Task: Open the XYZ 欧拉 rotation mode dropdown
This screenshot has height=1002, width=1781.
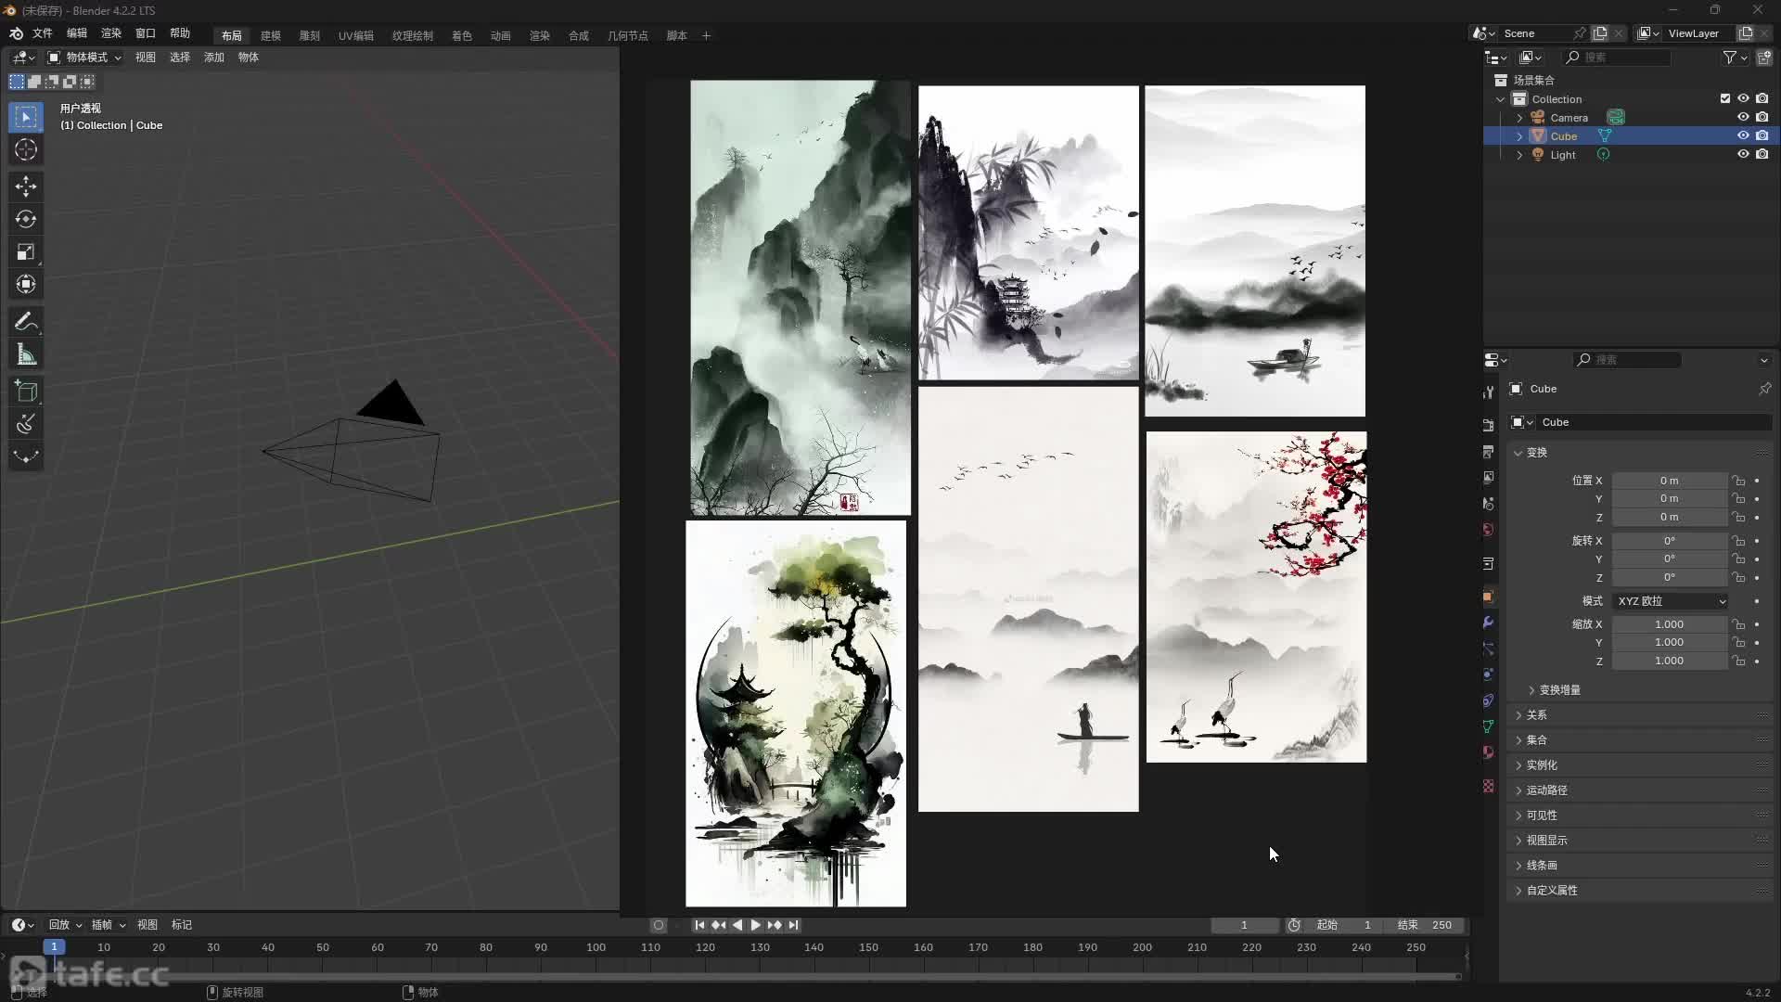Action: (1671, 601)
